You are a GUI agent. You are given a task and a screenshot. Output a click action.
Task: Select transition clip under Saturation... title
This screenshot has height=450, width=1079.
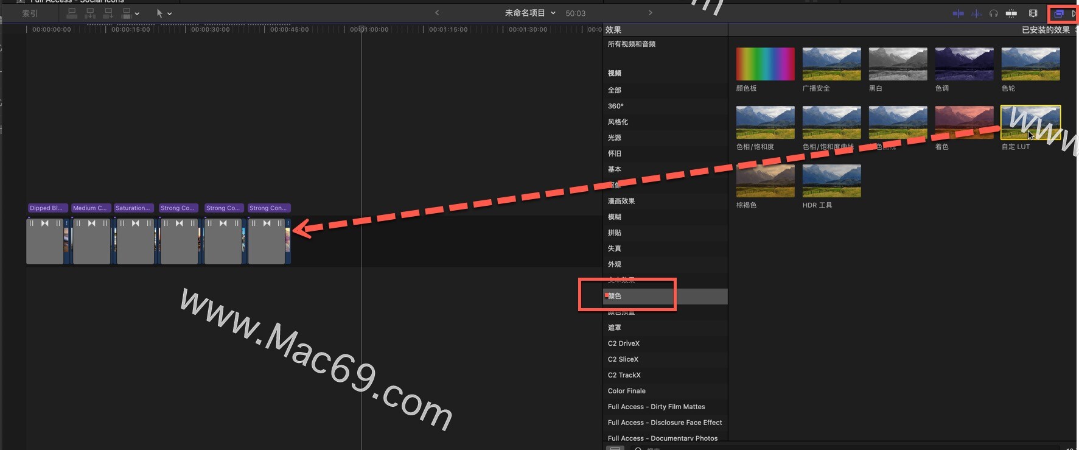pos(135,241)
